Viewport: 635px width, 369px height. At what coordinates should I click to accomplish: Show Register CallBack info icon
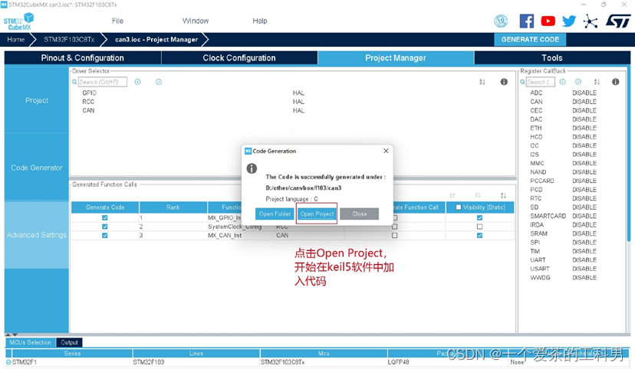(616, 82)
